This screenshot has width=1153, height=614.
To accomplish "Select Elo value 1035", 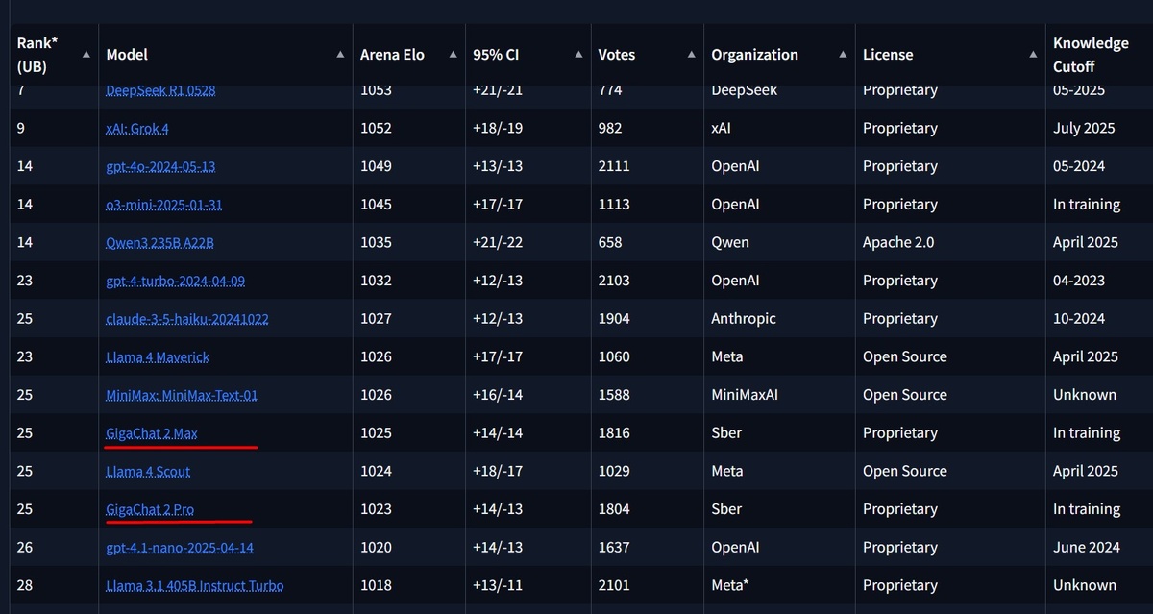I will tap(376, 242).
